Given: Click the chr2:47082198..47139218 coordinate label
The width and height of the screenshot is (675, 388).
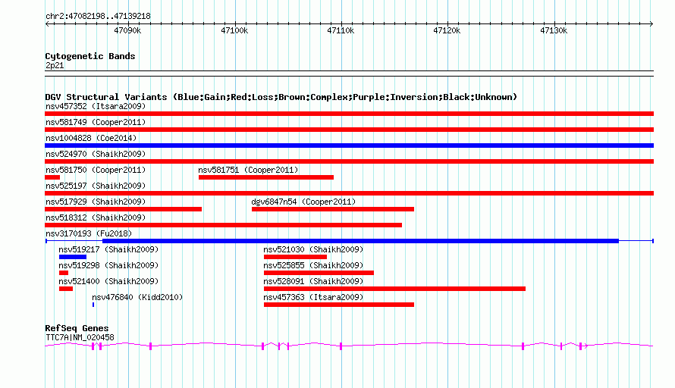Looking at the screenshot, I should coord(98,17).
